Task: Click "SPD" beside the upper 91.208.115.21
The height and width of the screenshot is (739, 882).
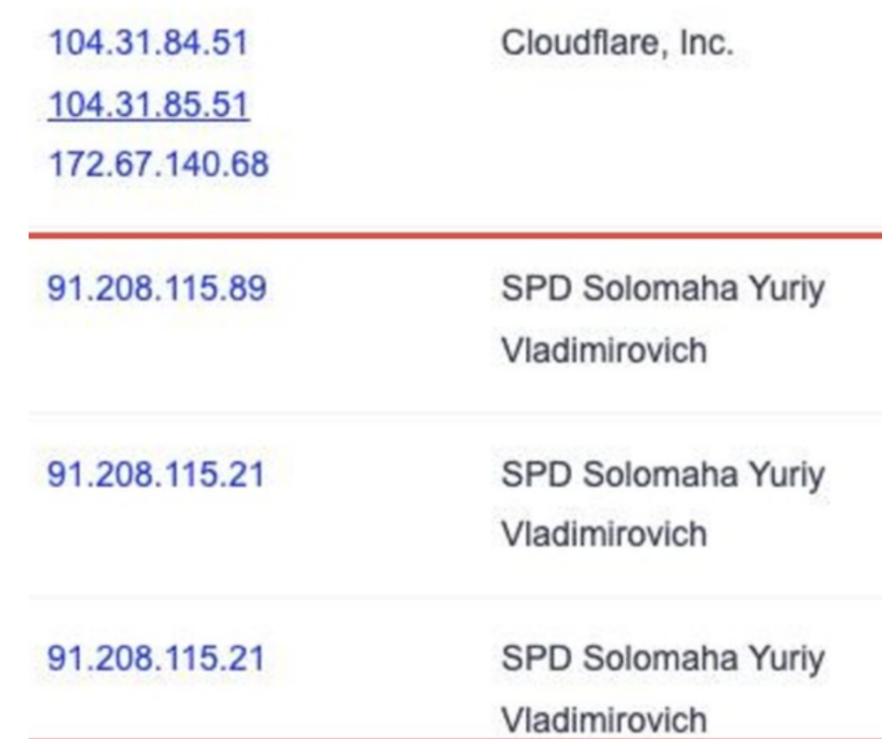Action: 535,476
